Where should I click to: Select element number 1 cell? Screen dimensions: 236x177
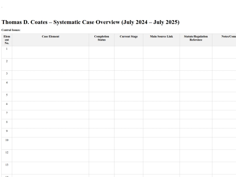pyautogui.click(x=7, y=52)
